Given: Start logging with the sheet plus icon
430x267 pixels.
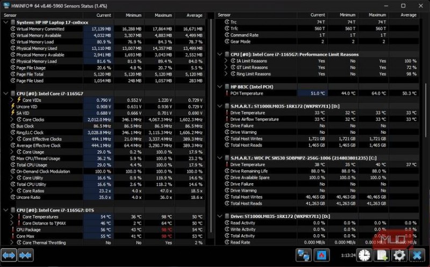Looking at the screenshot, I should click(382, 255).
